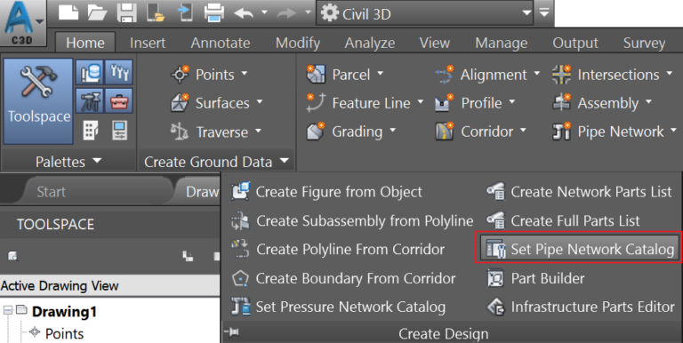This screenshot has width=683, height=343.
Task: Click the device-shaped icon in Palettes
Action: pos(119,130)
